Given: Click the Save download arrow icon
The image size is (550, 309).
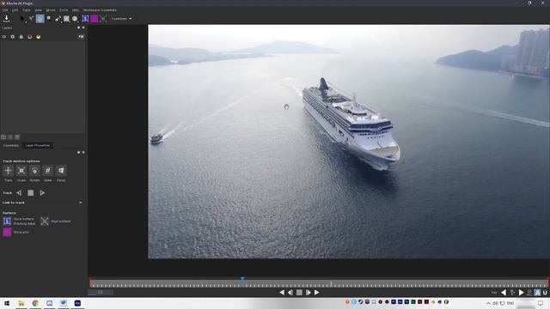Looking at the screenshot, I should pyautogui.click(x=6, y=19).
